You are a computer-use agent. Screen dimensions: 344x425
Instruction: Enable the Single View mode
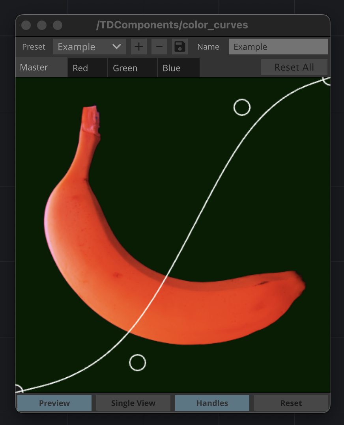point(133,403)
